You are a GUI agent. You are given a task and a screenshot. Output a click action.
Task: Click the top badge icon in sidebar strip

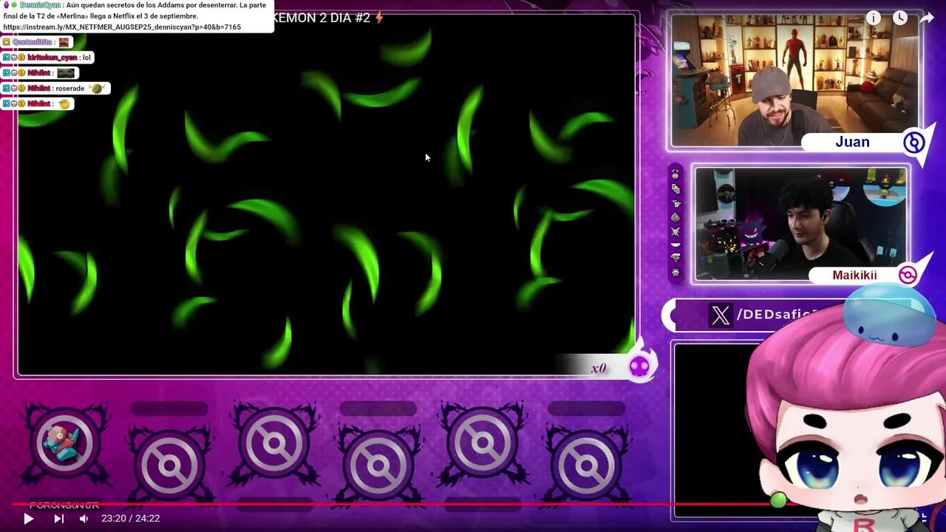[675, 174]
